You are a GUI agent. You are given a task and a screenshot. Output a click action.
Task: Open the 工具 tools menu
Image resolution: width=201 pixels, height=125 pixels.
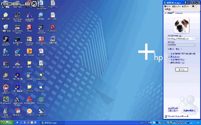pyautogui.click(x=194, y=6)
